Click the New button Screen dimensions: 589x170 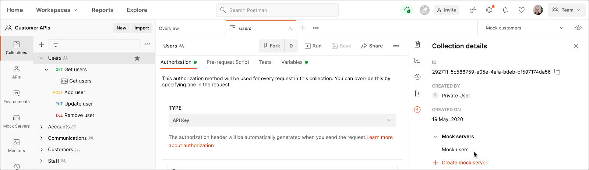121,28
